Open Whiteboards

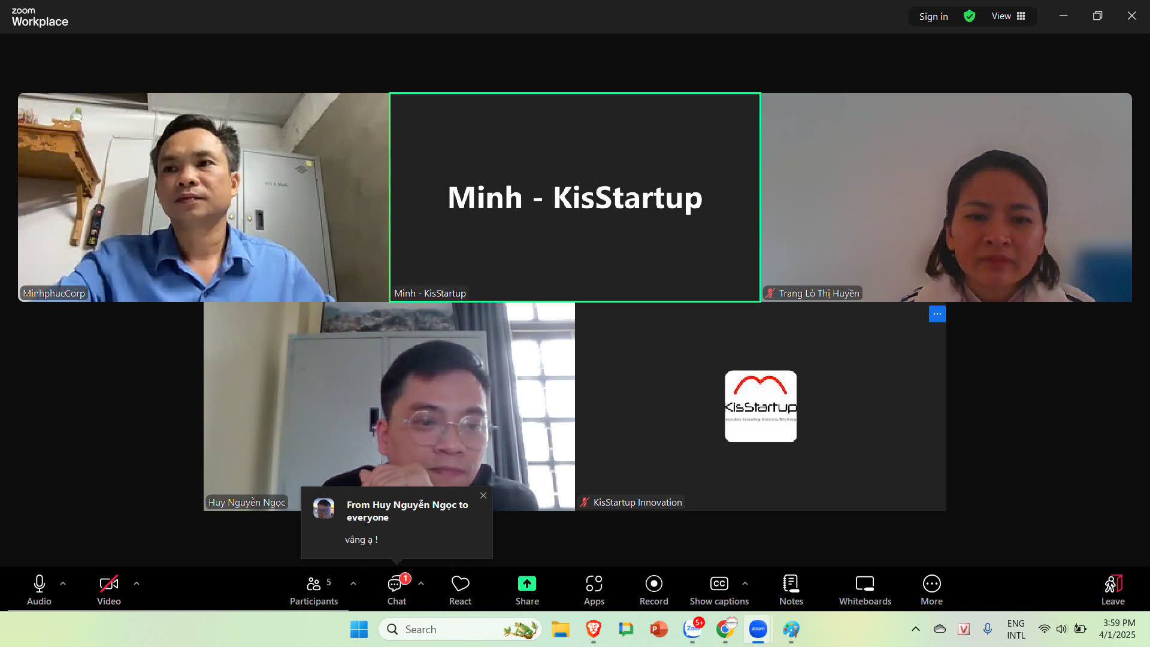point(865,590)
